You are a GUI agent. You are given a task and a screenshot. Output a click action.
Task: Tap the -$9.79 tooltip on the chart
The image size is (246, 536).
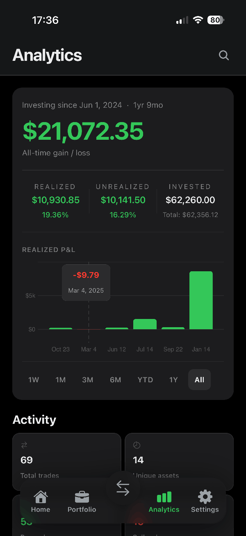tap(86, 275)
